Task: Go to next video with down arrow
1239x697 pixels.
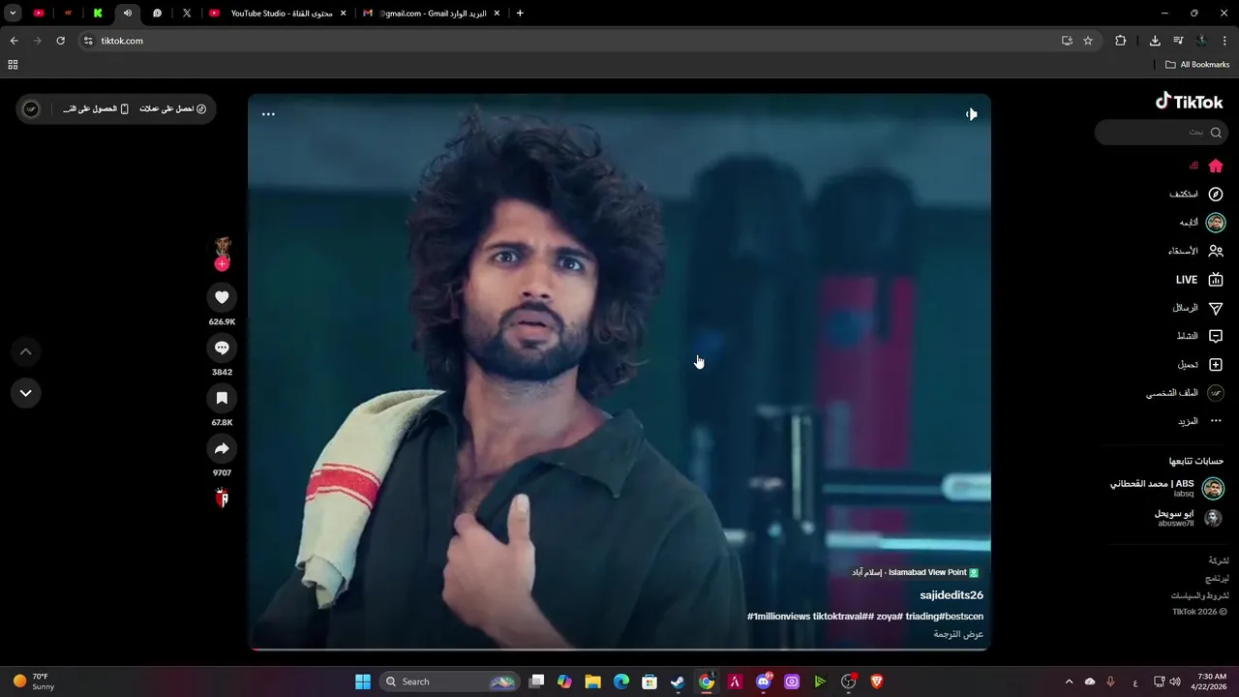Action: tap(26, 392)
